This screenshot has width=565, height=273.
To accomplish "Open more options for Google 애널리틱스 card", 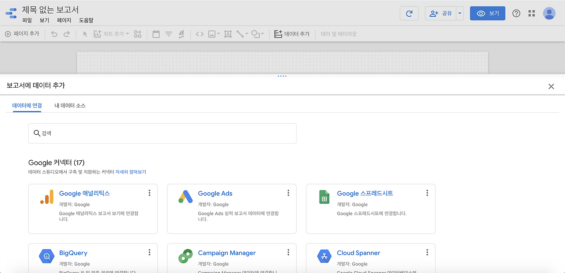I will (150, 193).
